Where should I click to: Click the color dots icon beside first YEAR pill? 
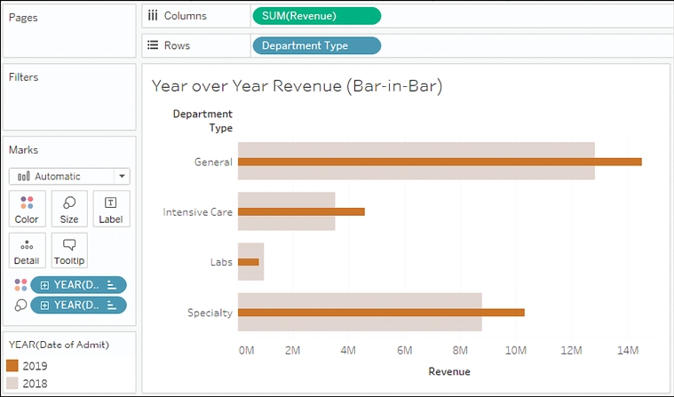20,284
